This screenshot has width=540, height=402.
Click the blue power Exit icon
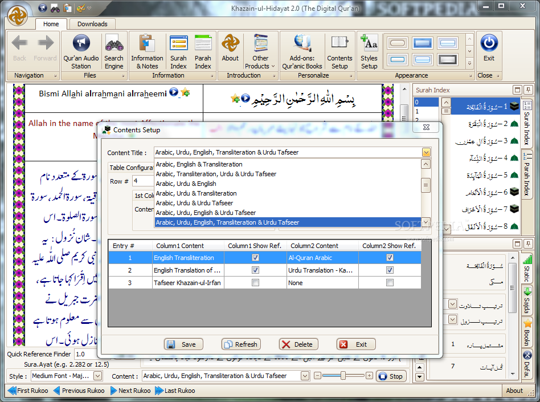pos(489,43)
